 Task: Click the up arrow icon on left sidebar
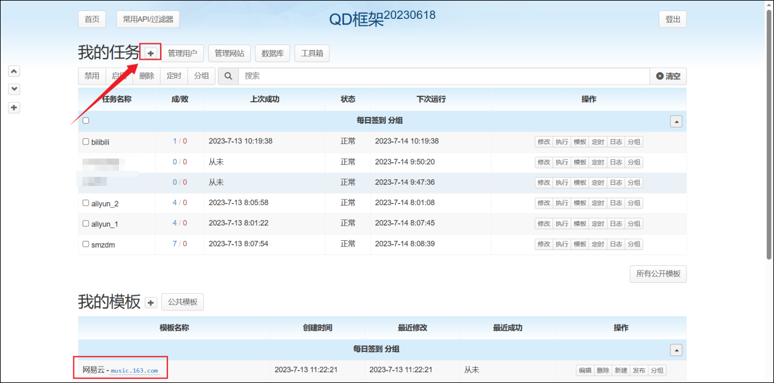[15, 71]
